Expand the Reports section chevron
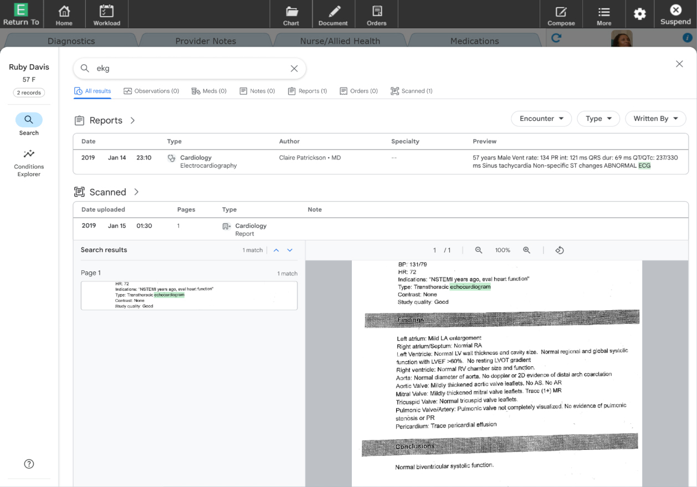 tap(132, 120)
